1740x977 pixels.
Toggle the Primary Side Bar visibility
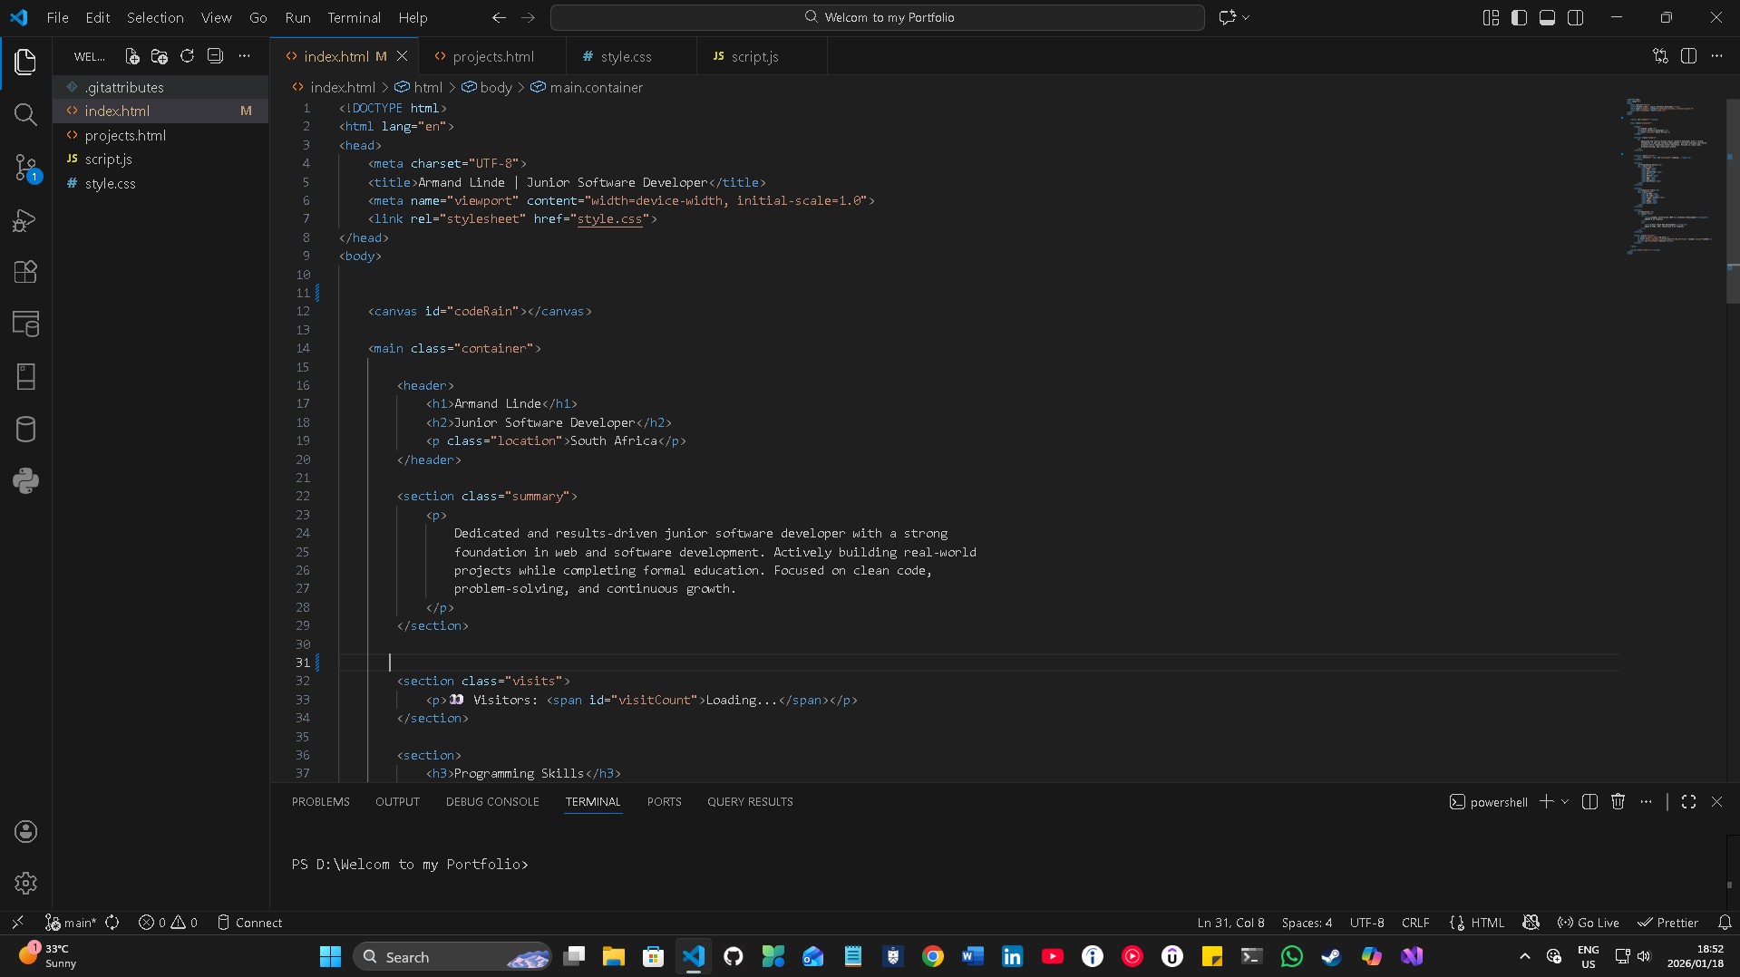click(1518, 17)
